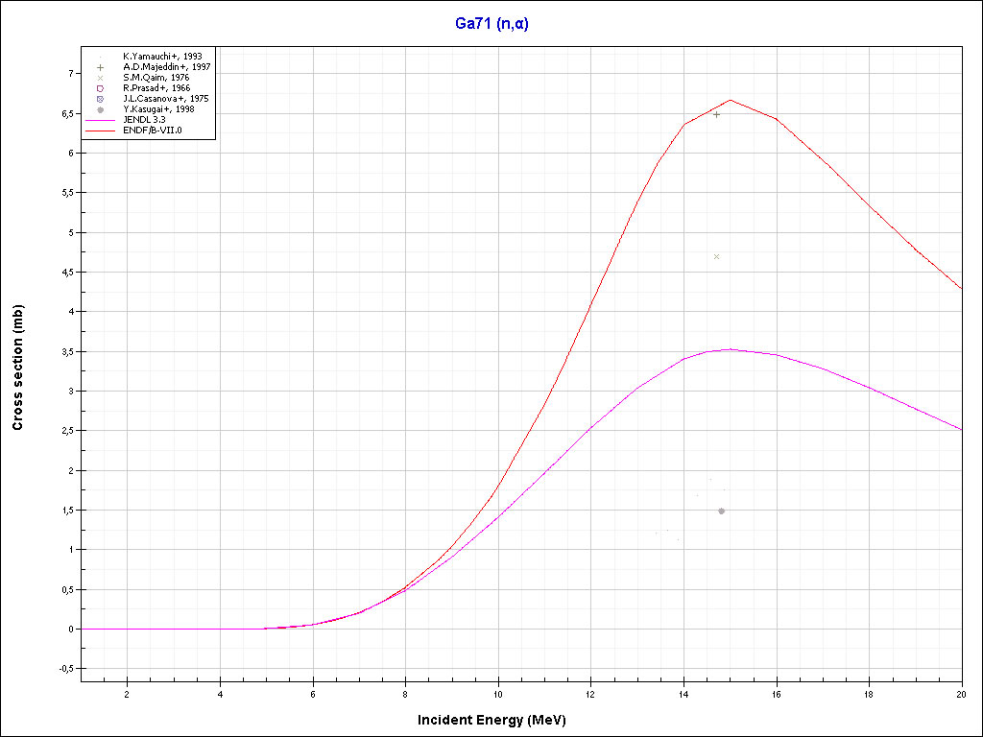Click the 10 tick label on x-axis
This screenshot has height=737, width=983.
pyautogui.click(x=497, y=694)
